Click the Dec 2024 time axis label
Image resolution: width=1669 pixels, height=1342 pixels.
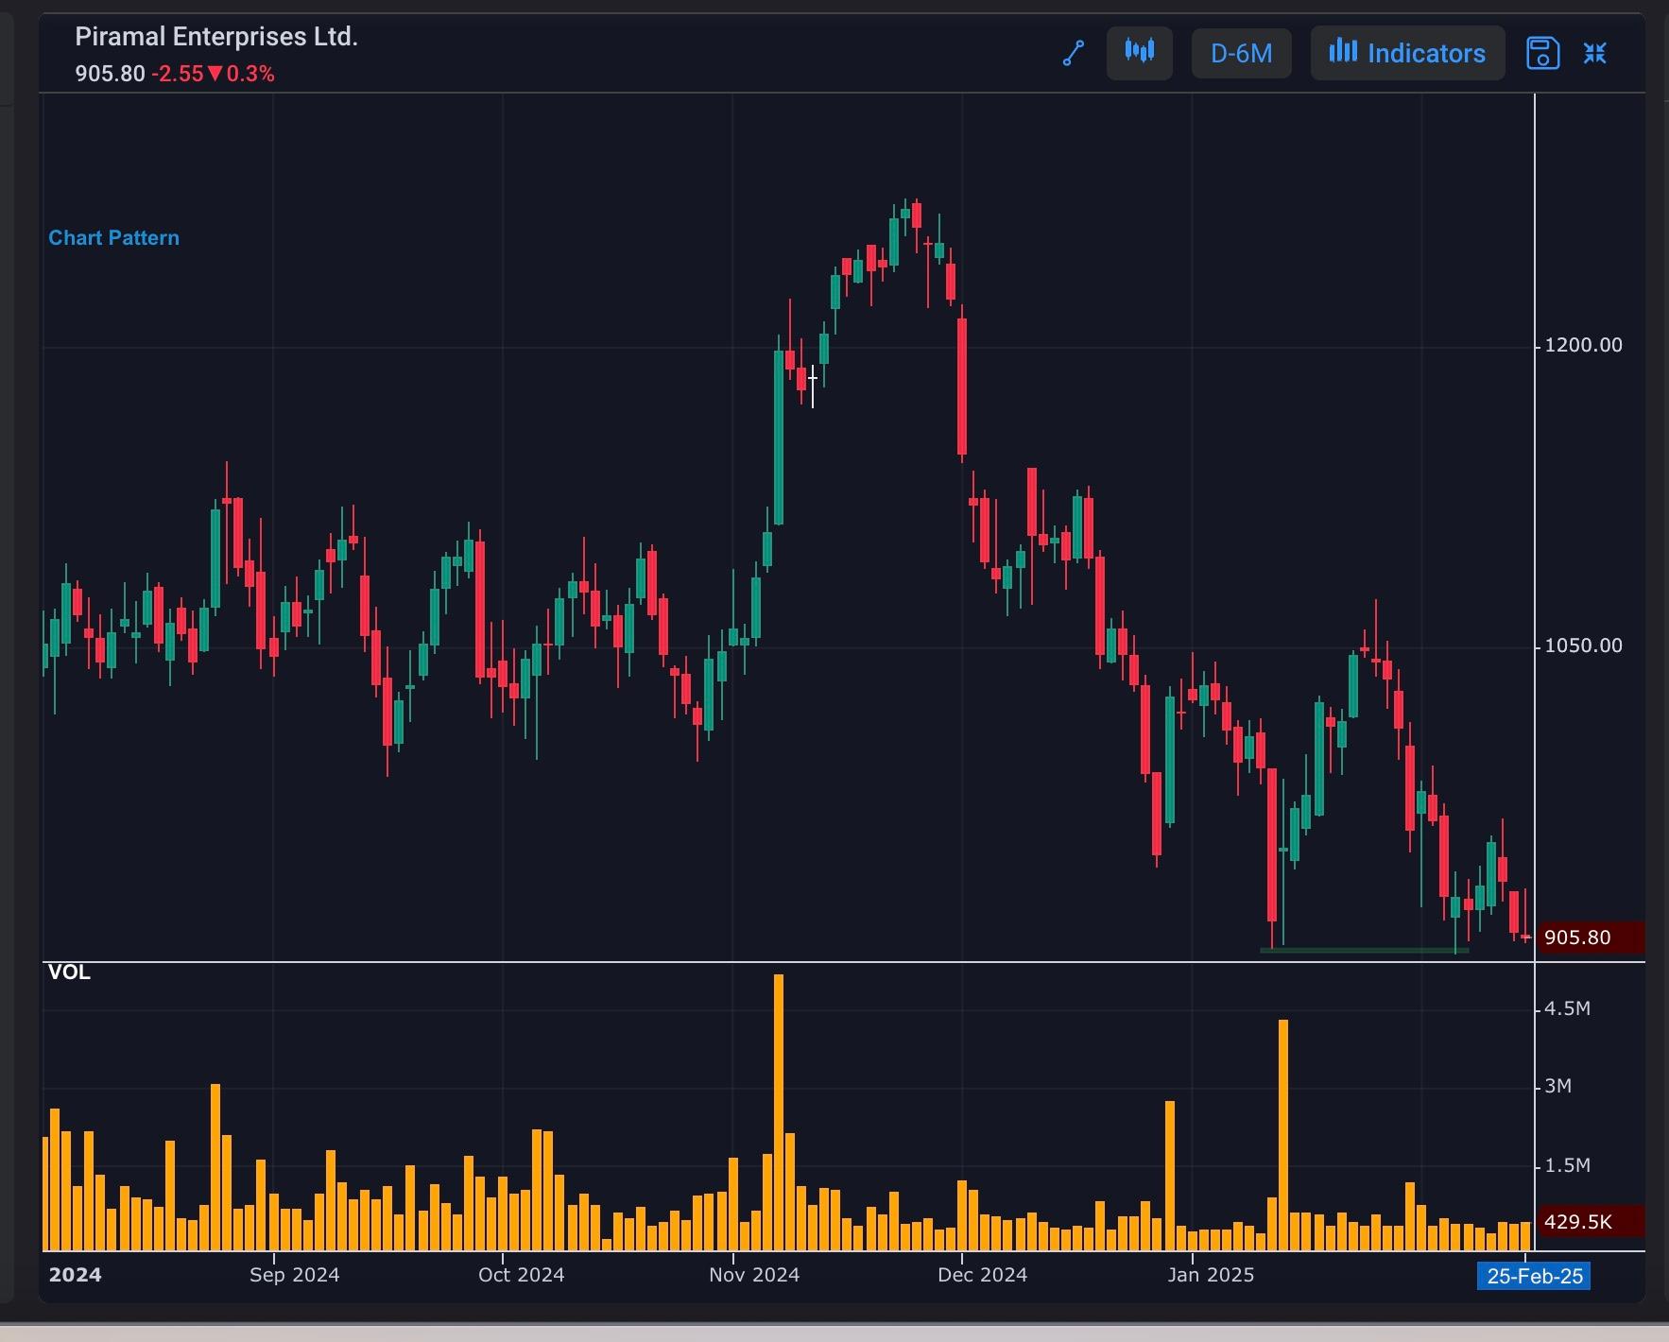click(982, 1275)
